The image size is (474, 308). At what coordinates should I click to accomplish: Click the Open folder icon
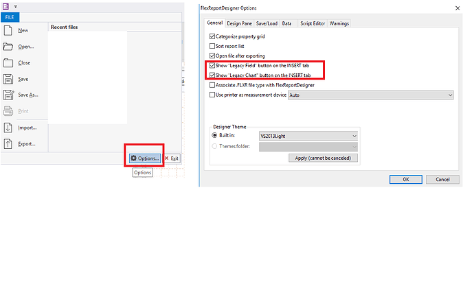8,47
